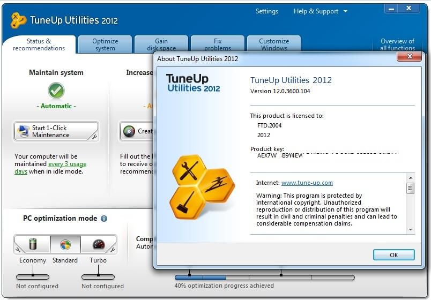The height and width of the screenshot is (300, 431).
Task: Click the Version 12.0.3600.104 text
Action: [280, 91]
